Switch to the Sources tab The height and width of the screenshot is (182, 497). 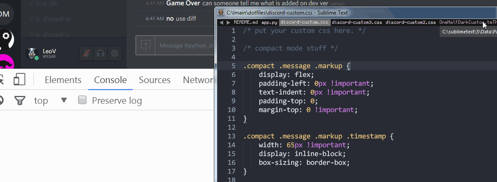154,80
